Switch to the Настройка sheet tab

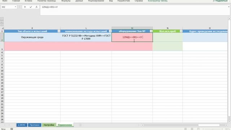click(x=49, y=125)
